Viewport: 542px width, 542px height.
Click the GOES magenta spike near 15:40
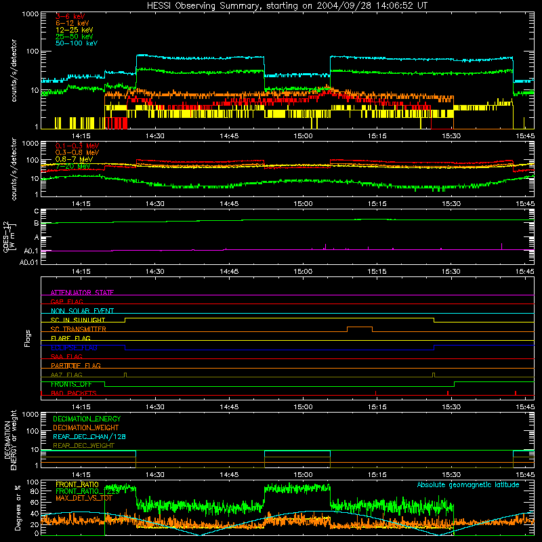click(501, 246)
